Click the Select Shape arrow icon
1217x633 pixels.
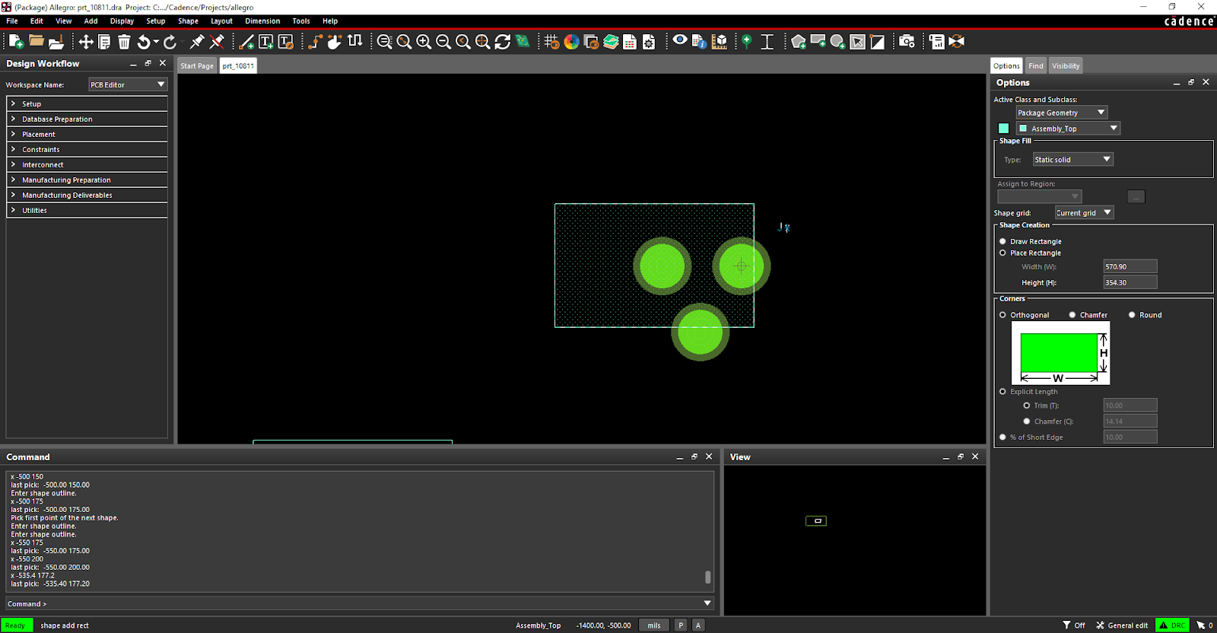857,42
